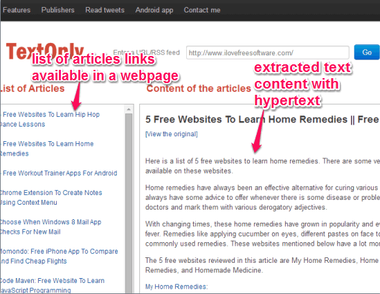Click the blue Go button
Image resolution: width=380 pixels, height=294 pixels.
coord(367,52)
